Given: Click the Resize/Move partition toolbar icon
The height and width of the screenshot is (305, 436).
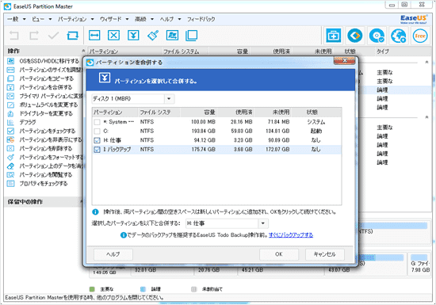Looking at the screenshot, I should 94,36.
